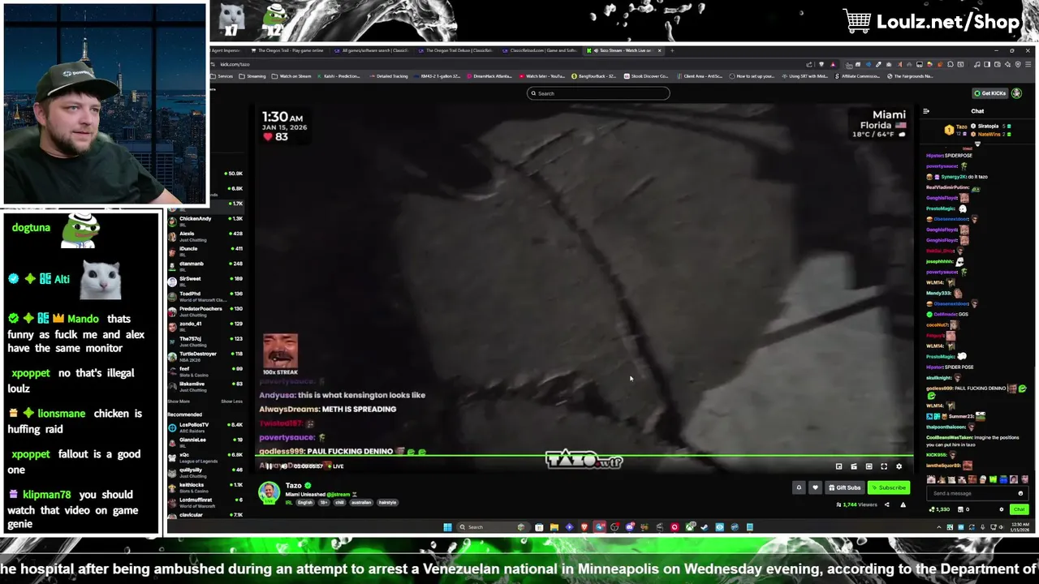
Task: Open the Affiliate Commission bookmark
Action: pyautogui.click(x=856, y=76)
